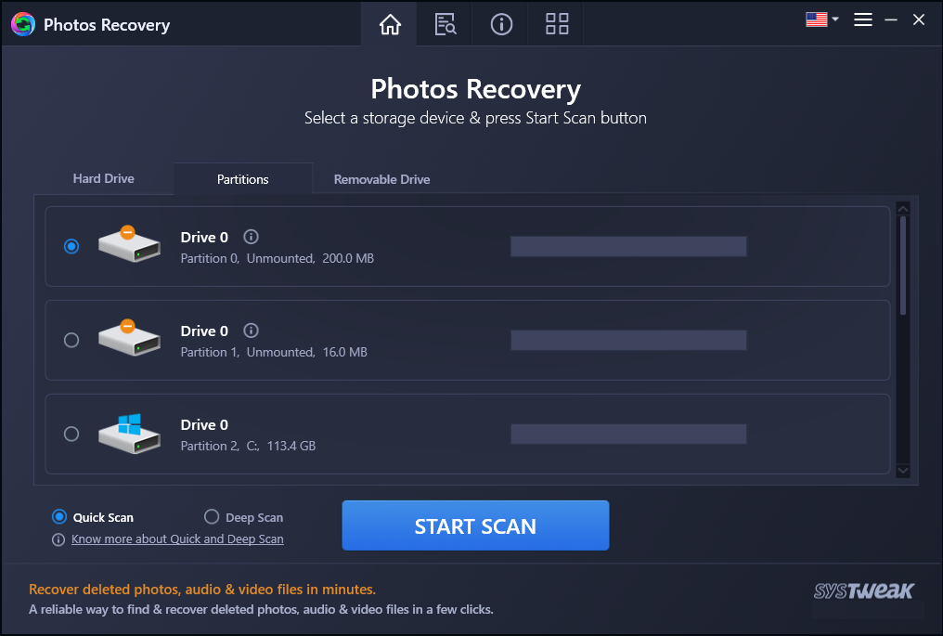Screen dimensions: 943x636
Task: Select the Partition 2 C: radio button
Action: point(71,434)
